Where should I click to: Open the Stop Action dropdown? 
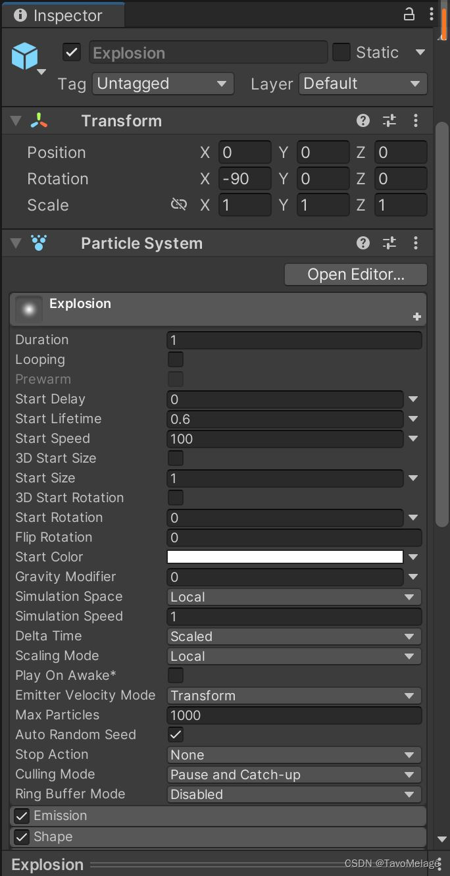pyautogui.click(x=294, y=755)
